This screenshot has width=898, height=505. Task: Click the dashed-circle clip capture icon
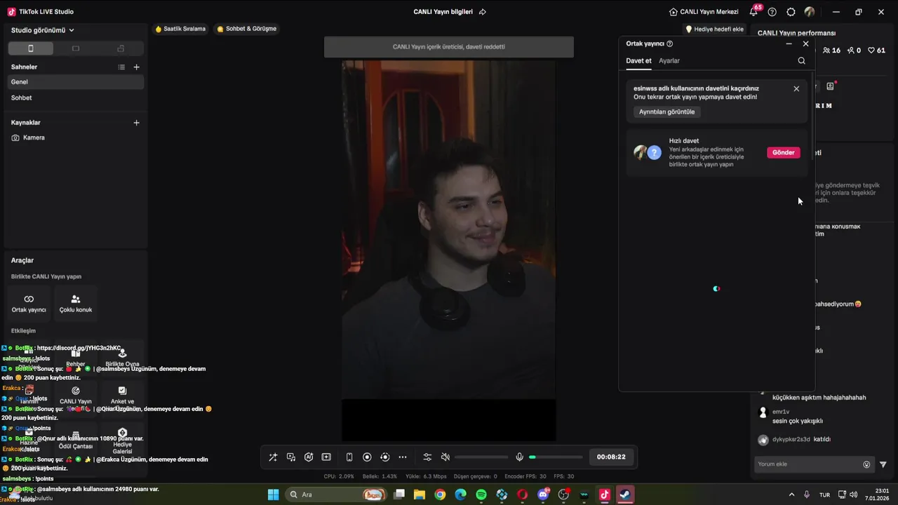(x=384, y=457)
